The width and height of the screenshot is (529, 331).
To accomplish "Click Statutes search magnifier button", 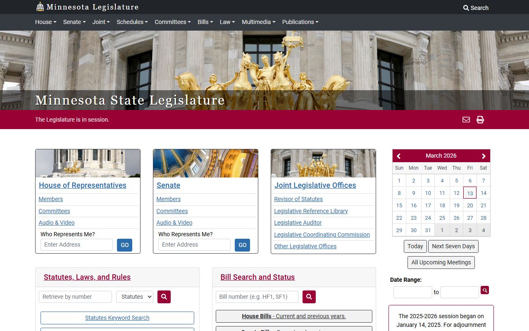I will click(x=164, y=297).
